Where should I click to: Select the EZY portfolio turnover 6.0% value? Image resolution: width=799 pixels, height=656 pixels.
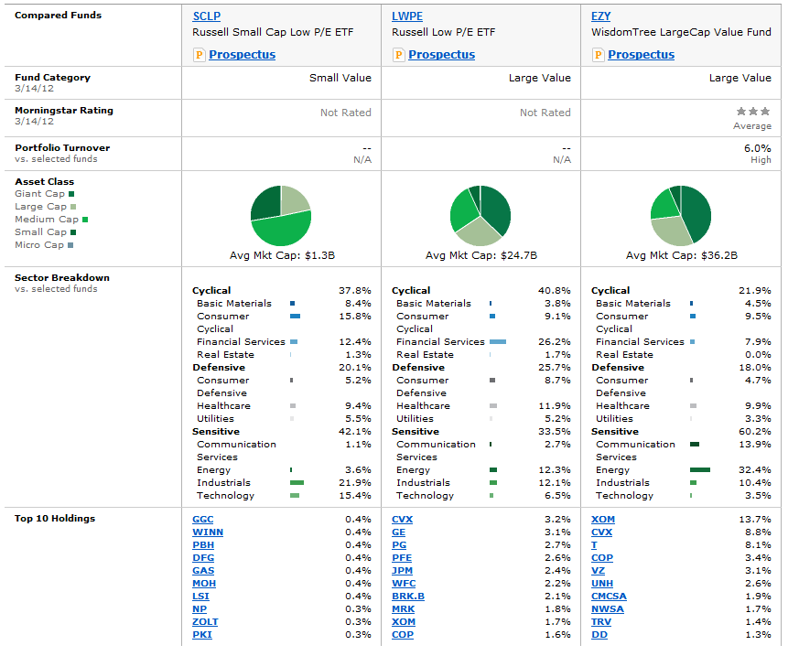pos(757,148)
